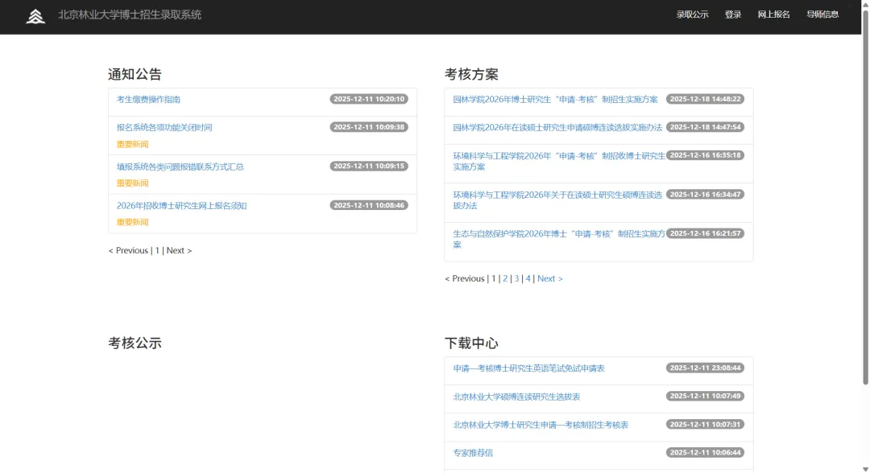Click the 2025-12-16 16:35:18 date badge
870x473 pixels.
[705, 155]
